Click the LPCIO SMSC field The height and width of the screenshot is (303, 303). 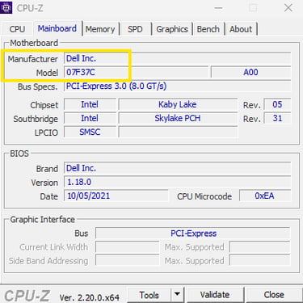[90, 132]
